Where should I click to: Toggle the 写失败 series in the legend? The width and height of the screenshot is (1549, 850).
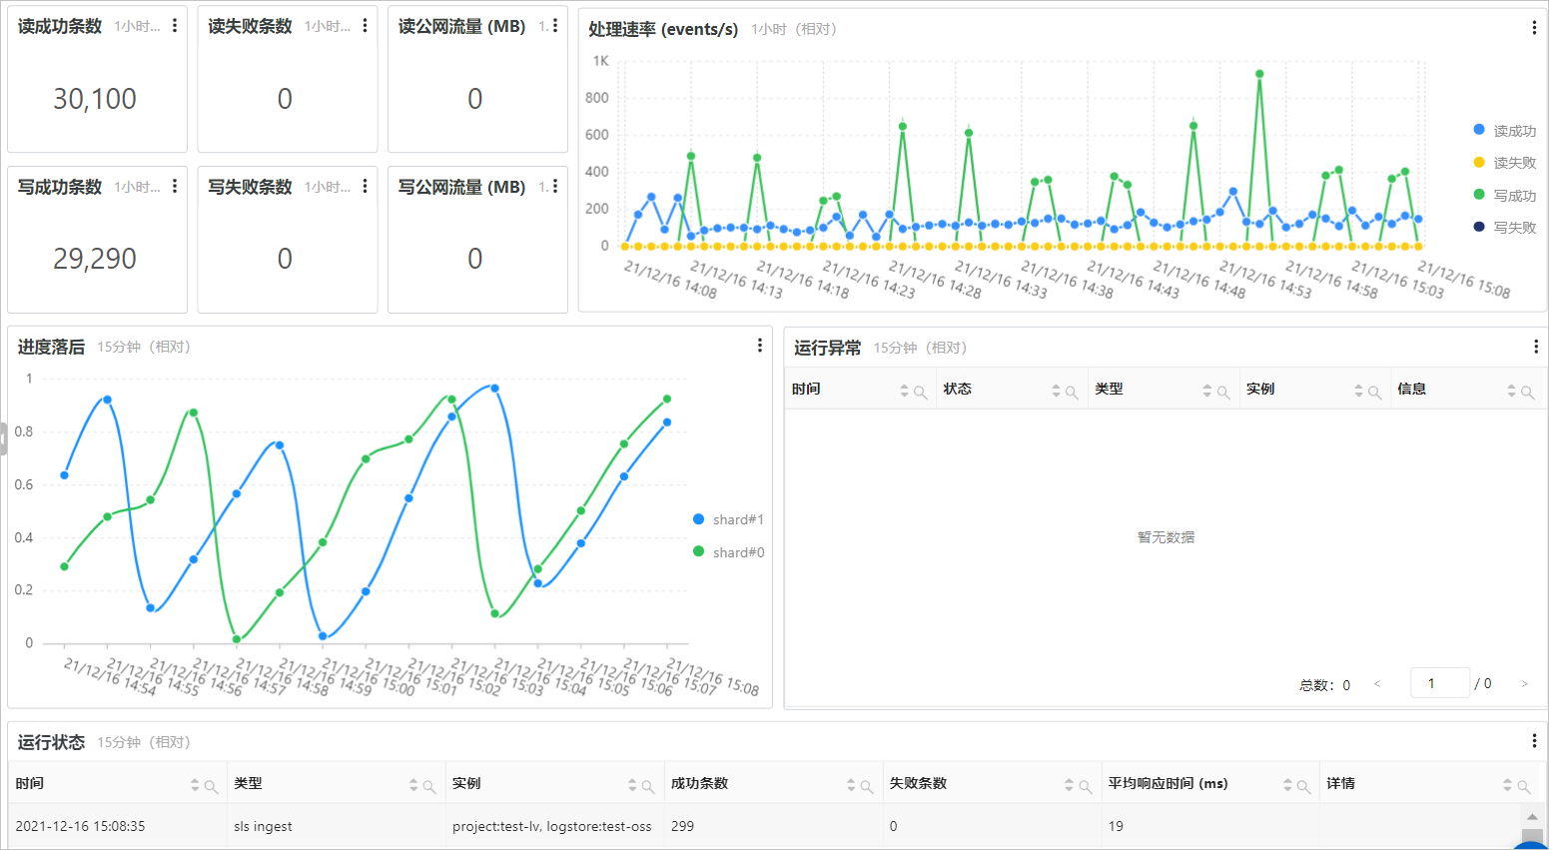[1504, 228]
